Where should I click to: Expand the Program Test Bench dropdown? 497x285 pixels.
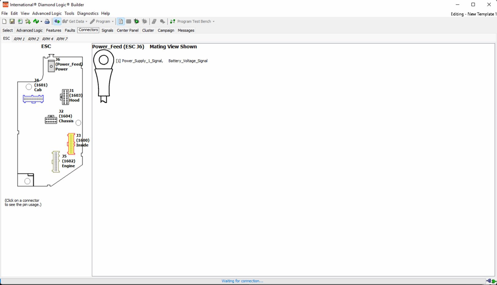(x=214, y=21)
